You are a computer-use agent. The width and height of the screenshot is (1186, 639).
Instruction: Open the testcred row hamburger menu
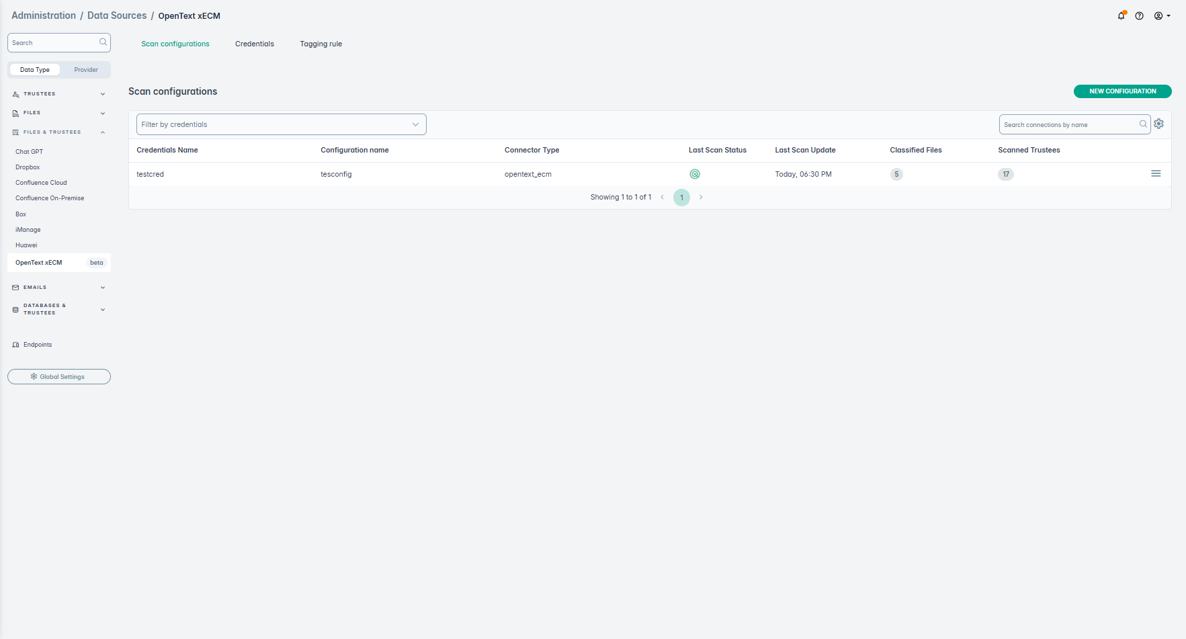1156,174
